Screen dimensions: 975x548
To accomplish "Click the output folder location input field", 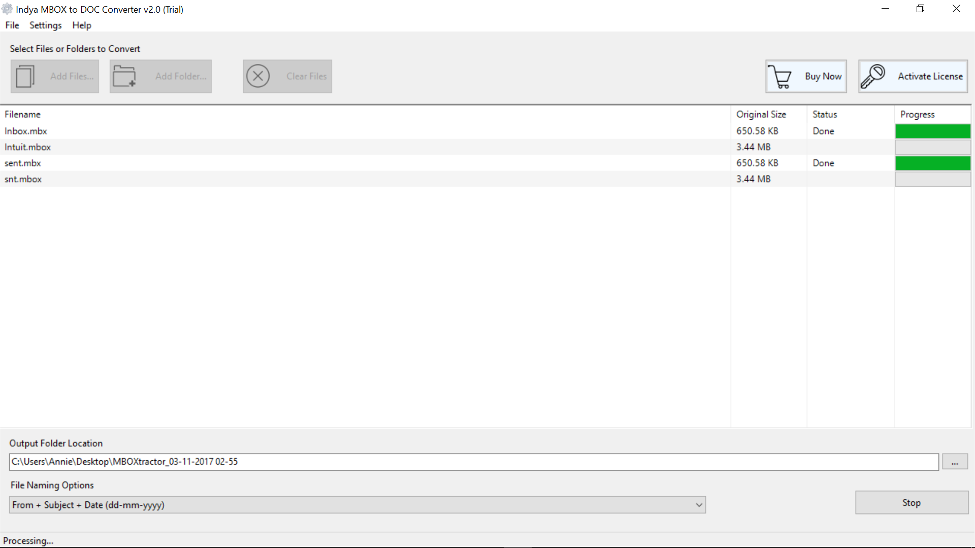I will click(x=473, y=462).
